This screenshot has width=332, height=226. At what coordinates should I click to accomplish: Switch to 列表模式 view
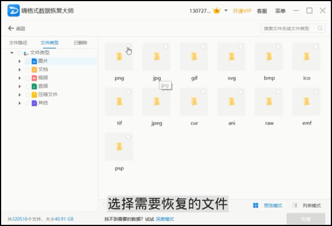coord(311,205)
